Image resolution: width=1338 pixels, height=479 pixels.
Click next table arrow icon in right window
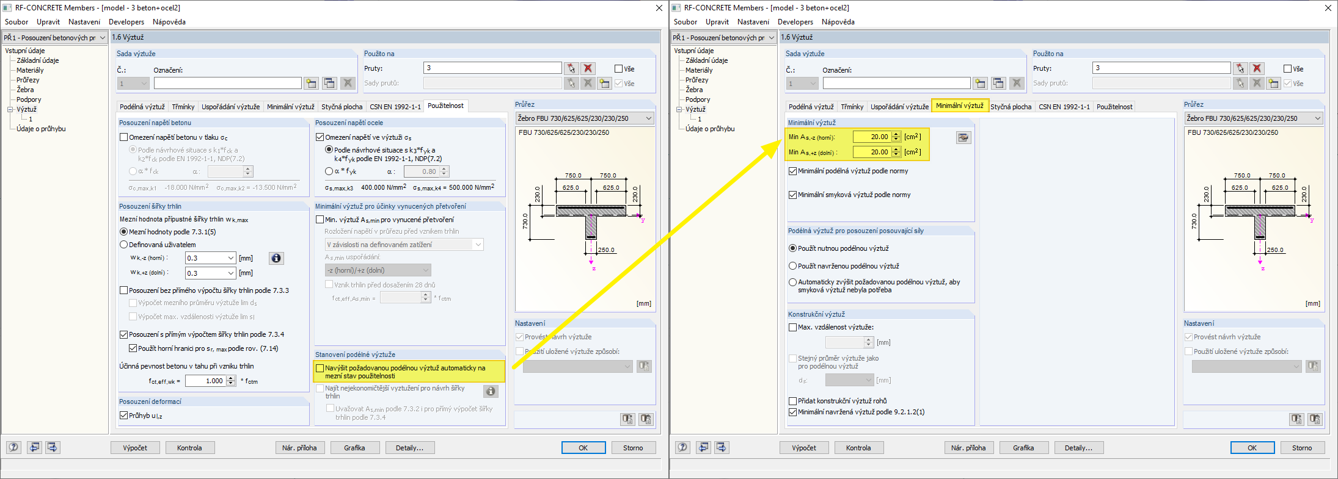(722, 447)
